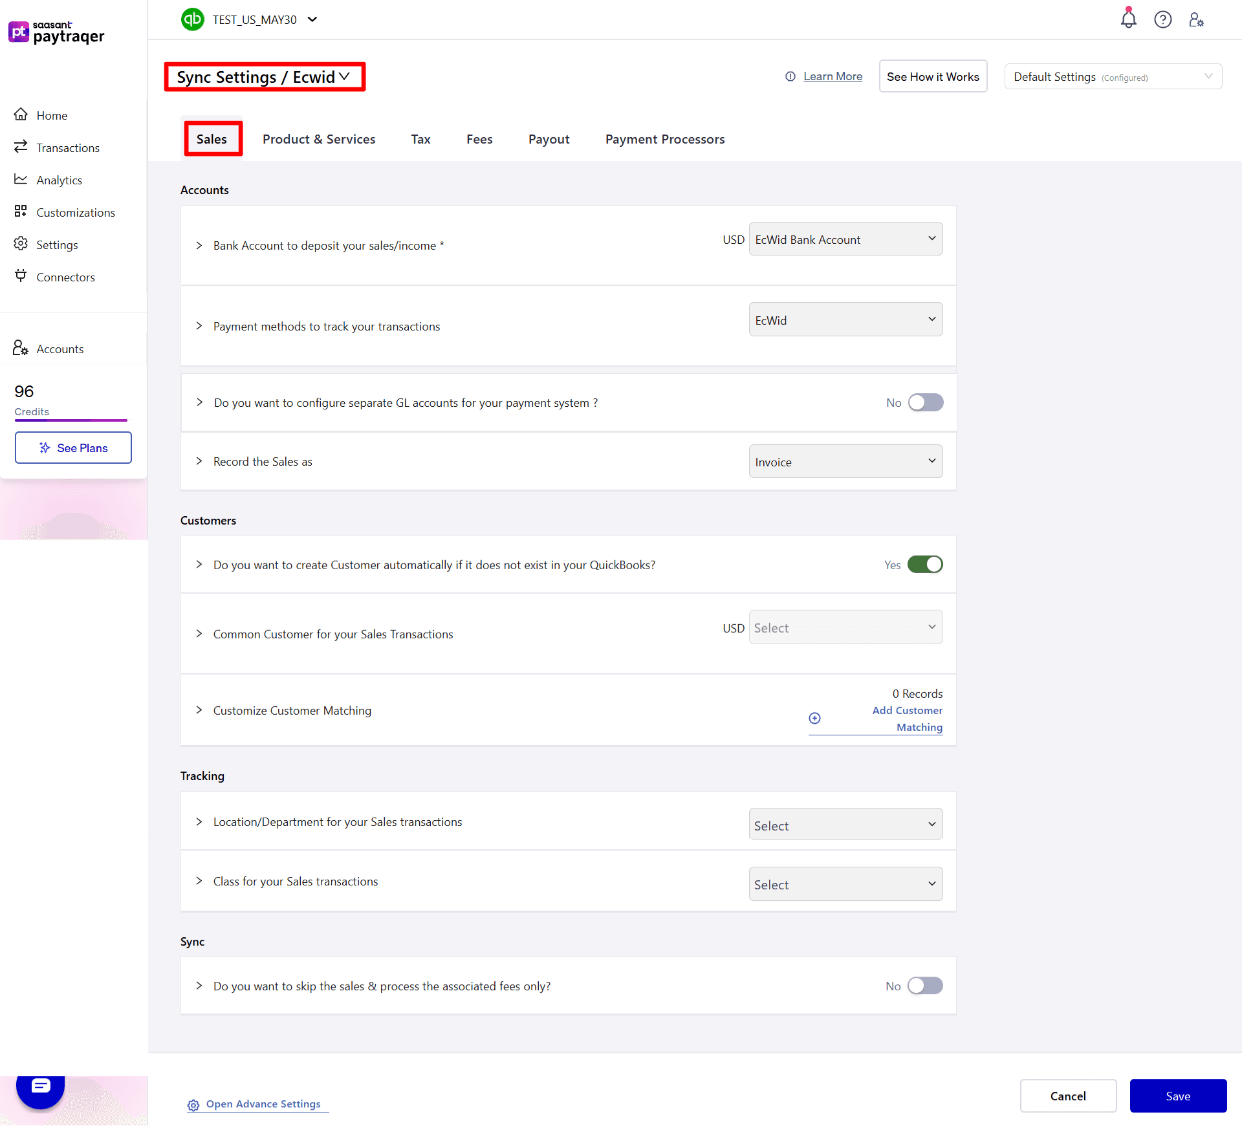Screen dimensions: 1242x1128
Task: Open notifications via the bell icon
Action: [x=1128, y=19]
